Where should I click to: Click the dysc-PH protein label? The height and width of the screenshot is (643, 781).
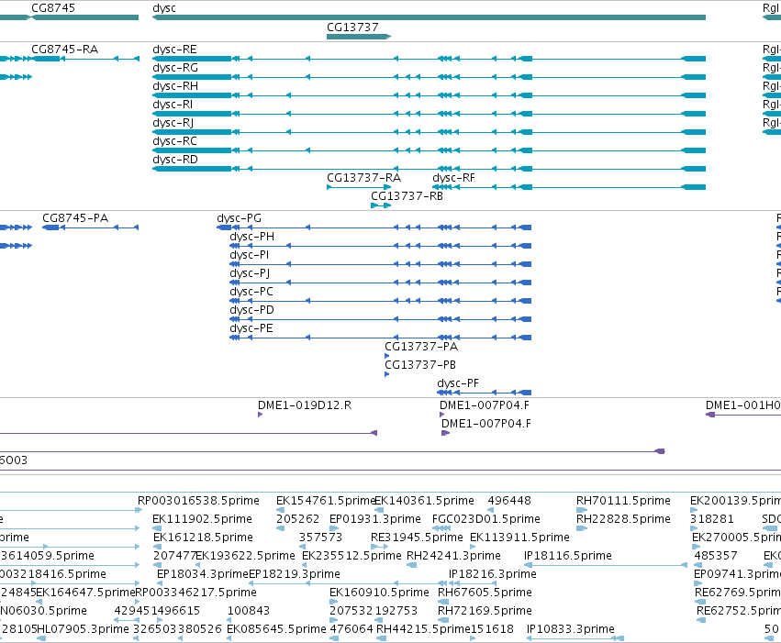click(252, 237)
